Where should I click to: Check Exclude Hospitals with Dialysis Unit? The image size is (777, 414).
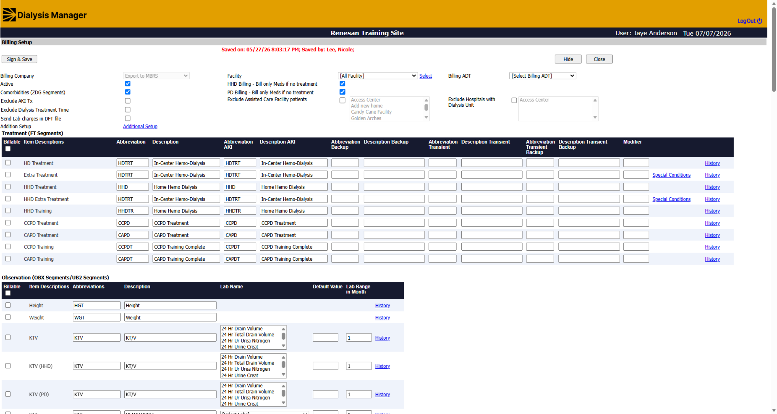514,100
